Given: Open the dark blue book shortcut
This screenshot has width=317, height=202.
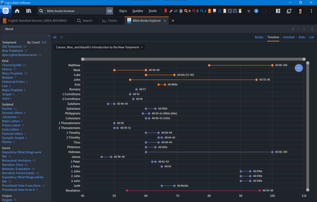Looking at the screenshot, I should [x=220, y=11].
